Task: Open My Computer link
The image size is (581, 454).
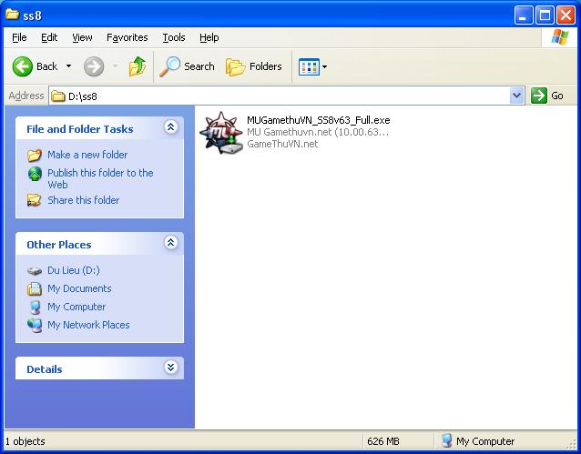Action: point(76,307)
